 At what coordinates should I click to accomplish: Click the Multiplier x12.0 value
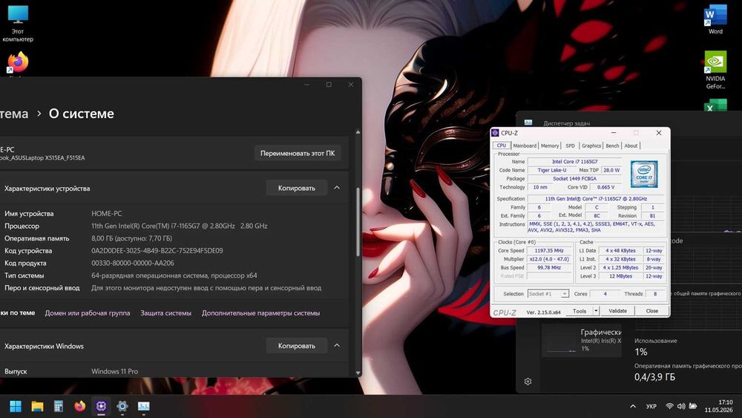click(549, 259)
